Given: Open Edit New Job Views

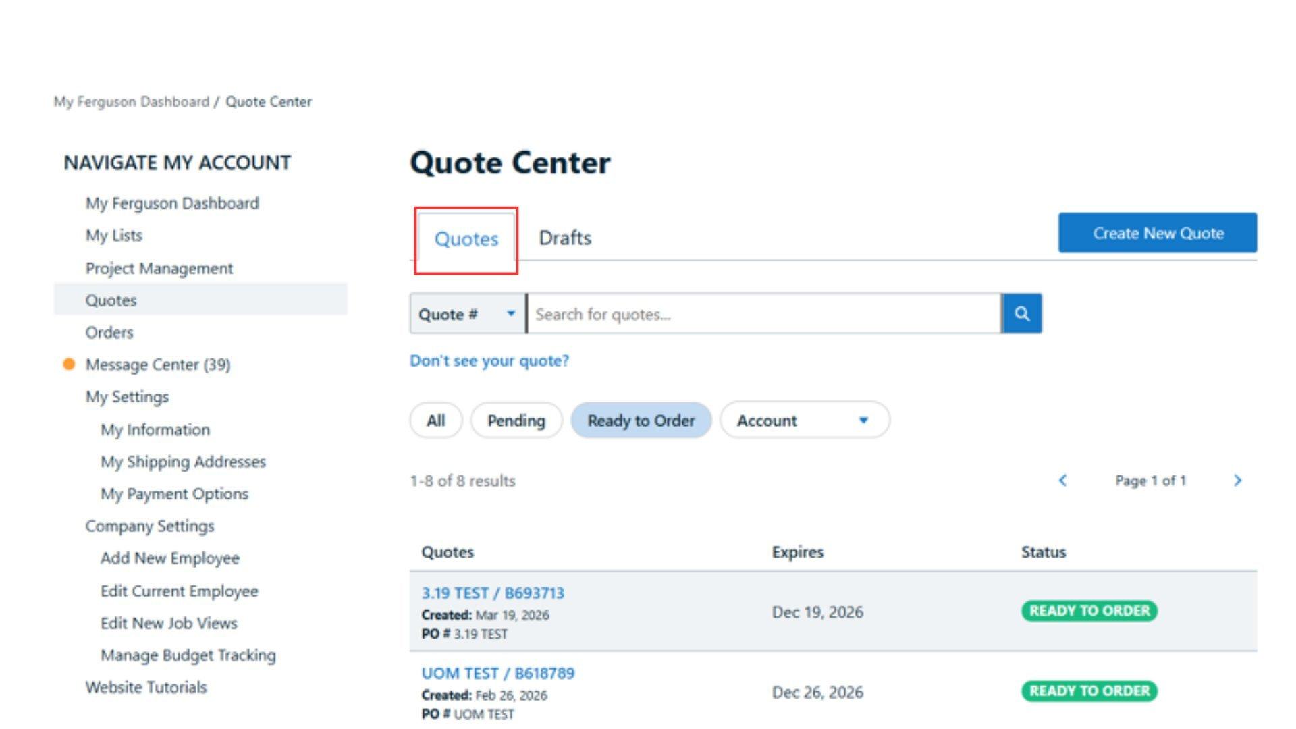Looking at the screenshot, I should click(x=169, y=623).
